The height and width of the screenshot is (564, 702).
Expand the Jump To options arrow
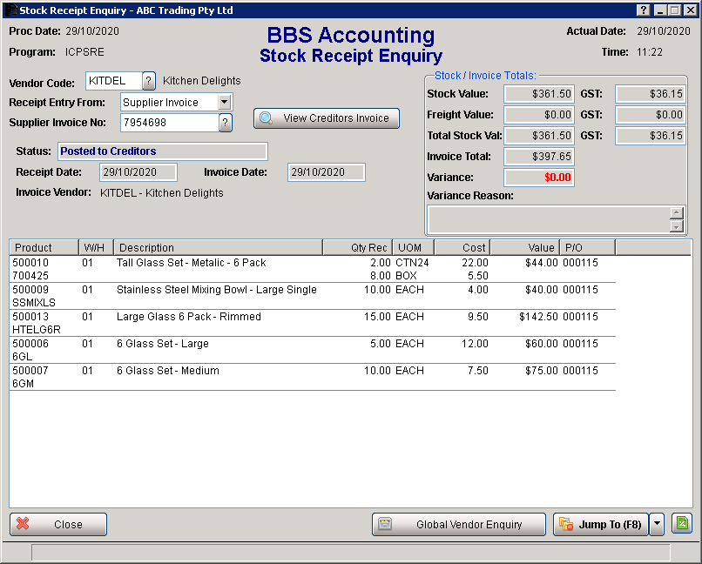657,524
